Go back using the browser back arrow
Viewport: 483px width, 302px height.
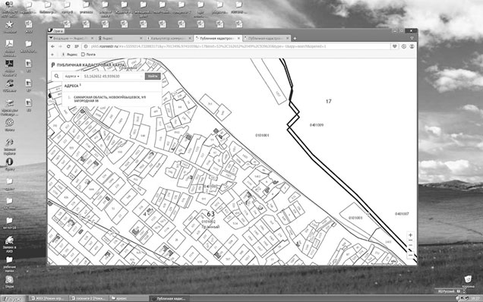pyautogui.click(x=52, y=46)
